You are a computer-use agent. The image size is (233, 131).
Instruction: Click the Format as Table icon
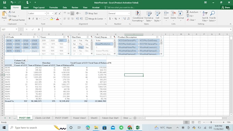[x=149, y=14]
